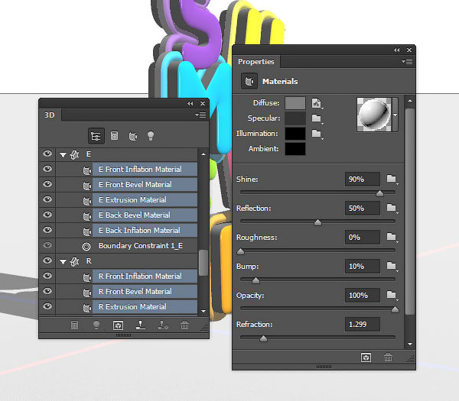The image size is (459, 401).
Task: Open Bump texture folder icon
Action: point(392,266)
